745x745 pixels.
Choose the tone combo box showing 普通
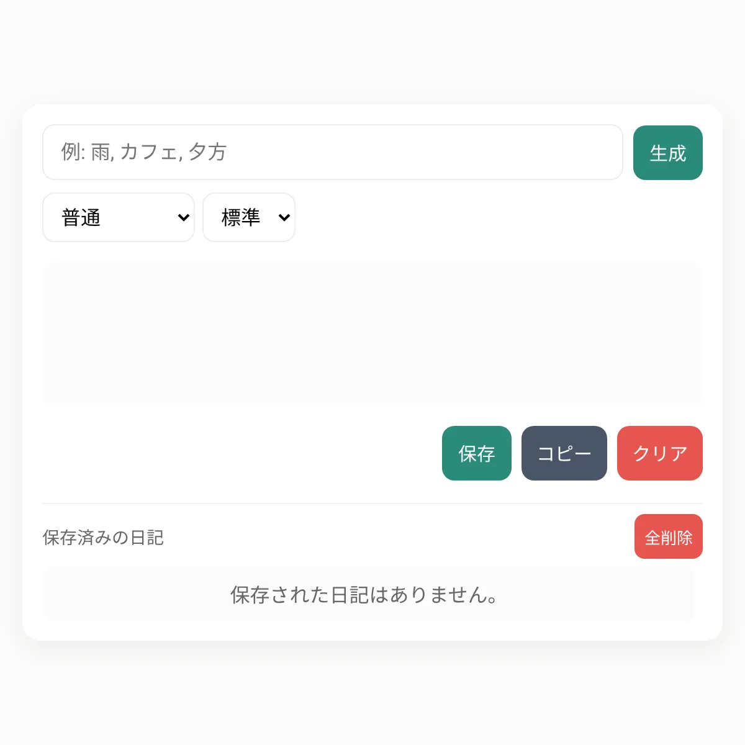(x=118, y=217)
